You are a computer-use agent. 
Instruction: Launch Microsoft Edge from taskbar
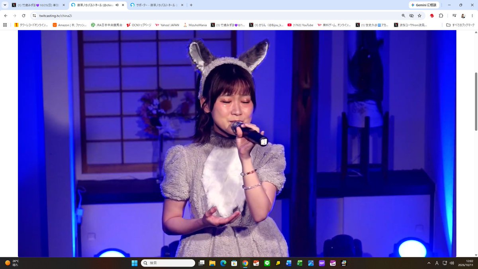click(x=223, y=263)
